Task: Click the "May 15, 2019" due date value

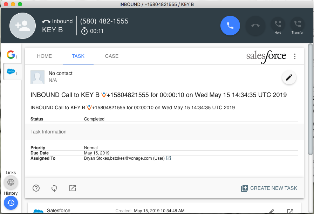Action: click(x=97, y=153)
